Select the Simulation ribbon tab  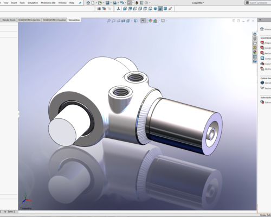(74, 20)
